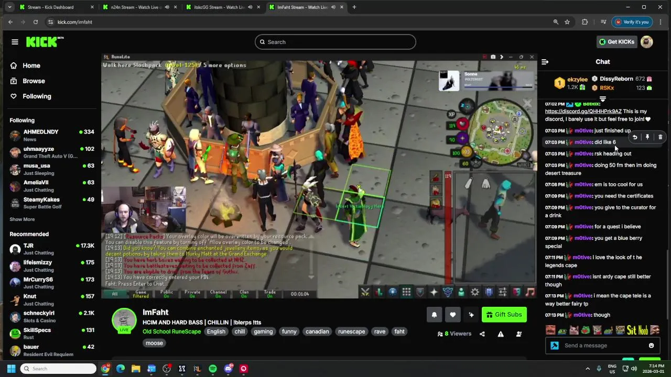Toggle the Public chat filter

(x=167, y=294)
